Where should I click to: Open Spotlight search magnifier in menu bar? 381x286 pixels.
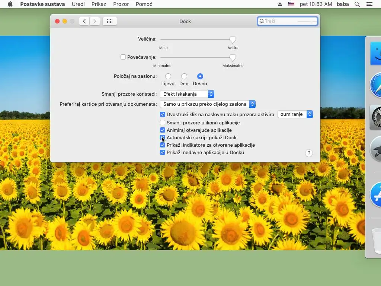[x=357, y=4]
